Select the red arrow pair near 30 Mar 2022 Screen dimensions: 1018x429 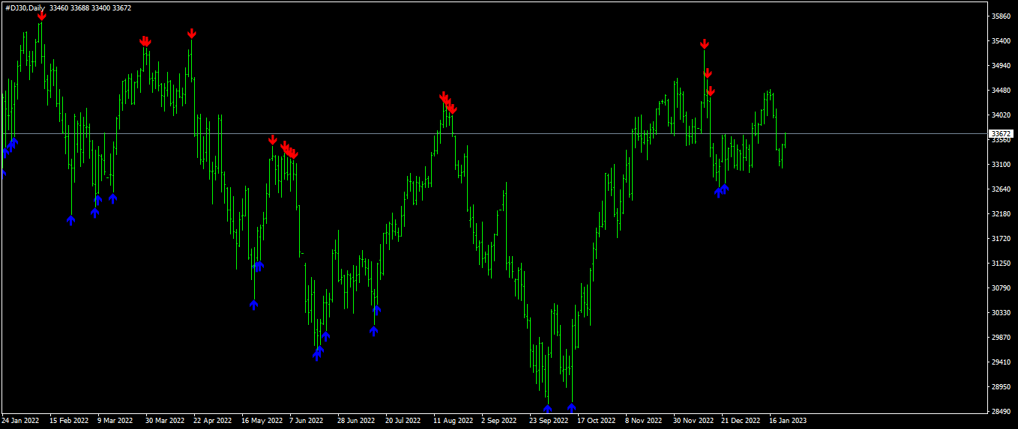[145, 41]
